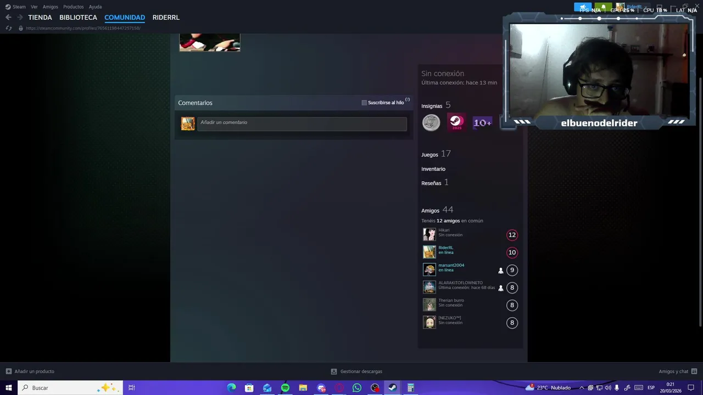Open the COMUNIDAD tab
Screen dimensions: 703x395
click(125, 18)
